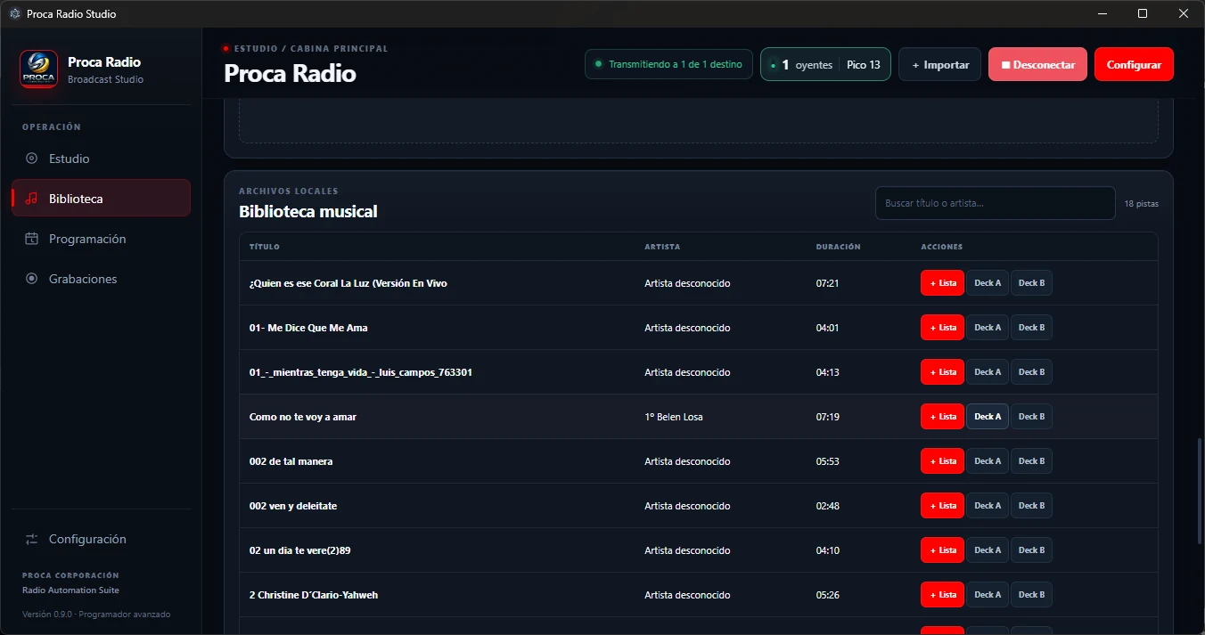Click the 02:48 duration value
1205x635 pixels.
coord(827,506)
